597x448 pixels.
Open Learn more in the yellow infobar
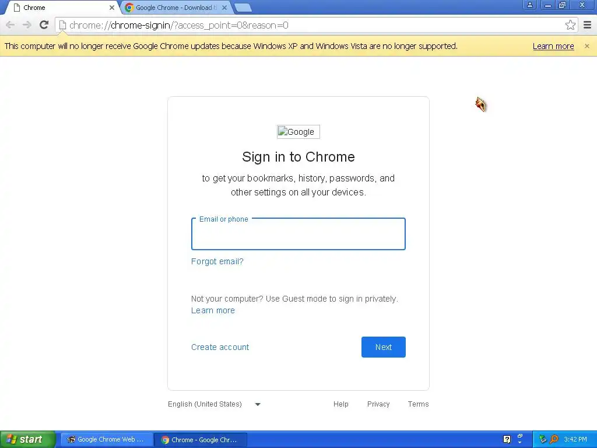coord(553,46)
